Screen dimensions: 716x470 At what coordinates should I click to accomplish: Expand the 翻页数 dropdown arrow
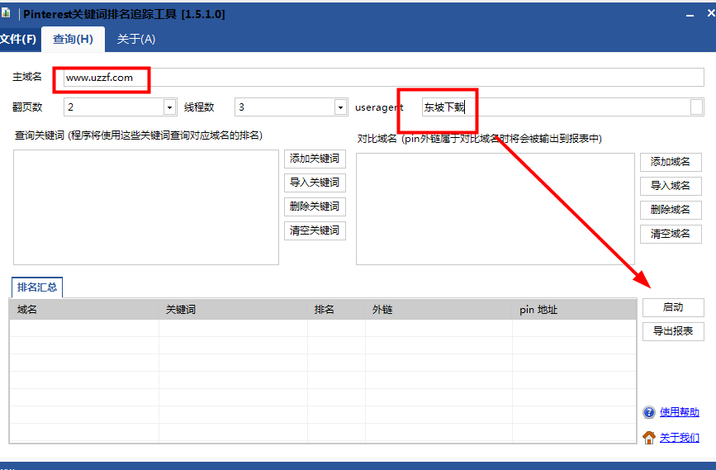[x=170, y=107]
